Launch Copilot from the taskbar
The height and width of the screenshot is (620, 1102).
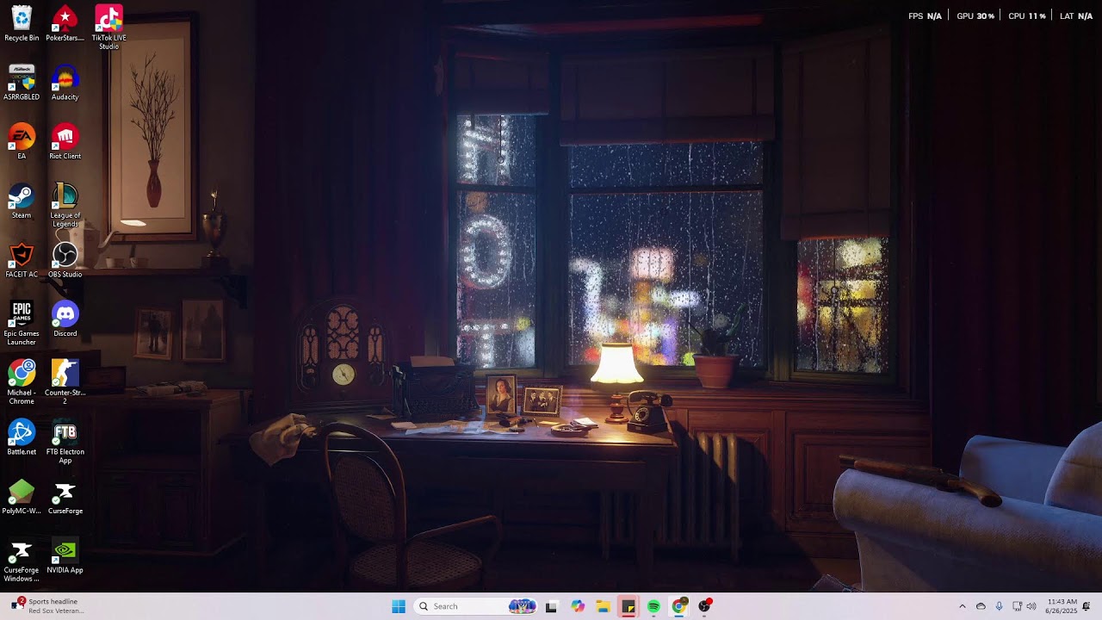[x=578, y=606]
